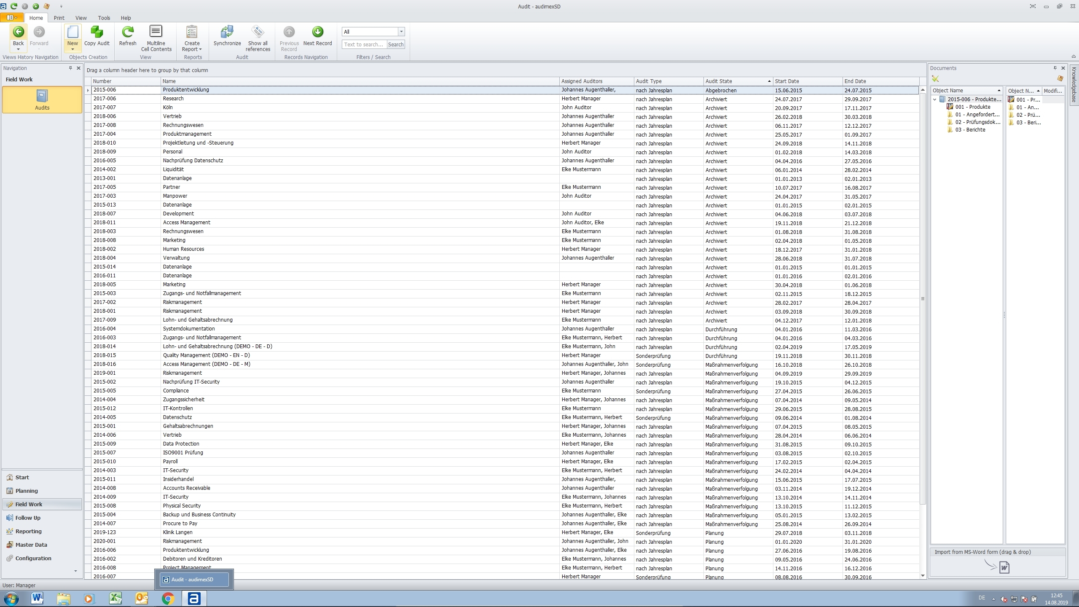Viewport: 1079px width, 607px height.
Task: Pin the Navigation panel
Action: (70, 68)
